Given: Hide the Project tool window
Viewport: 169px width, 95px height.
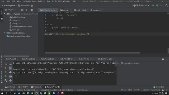Looking at the screenshot, I should (x=36, y=10).
